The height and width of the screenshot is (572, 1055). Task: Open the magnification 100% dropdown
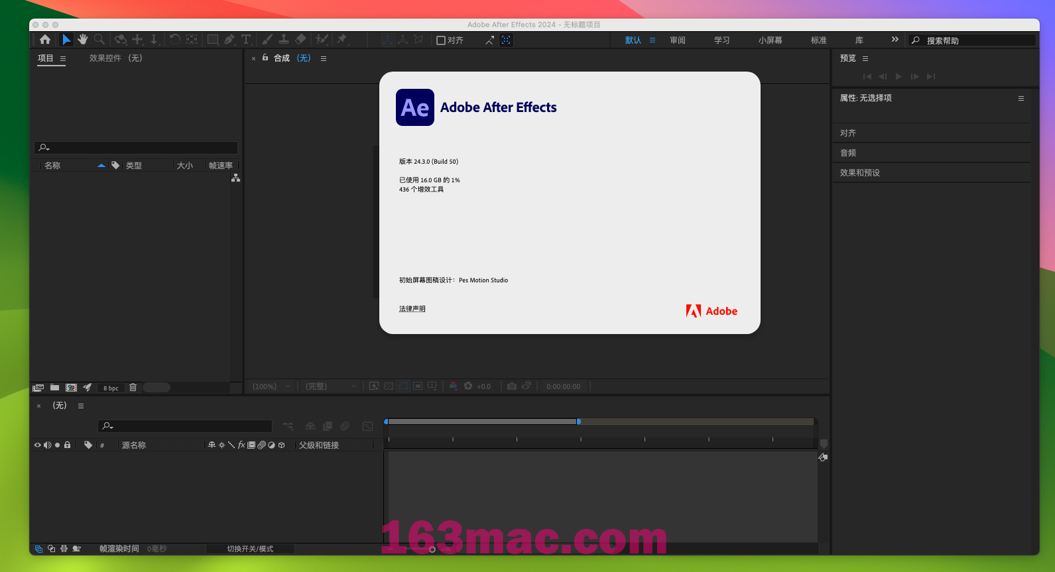(271, 386)
